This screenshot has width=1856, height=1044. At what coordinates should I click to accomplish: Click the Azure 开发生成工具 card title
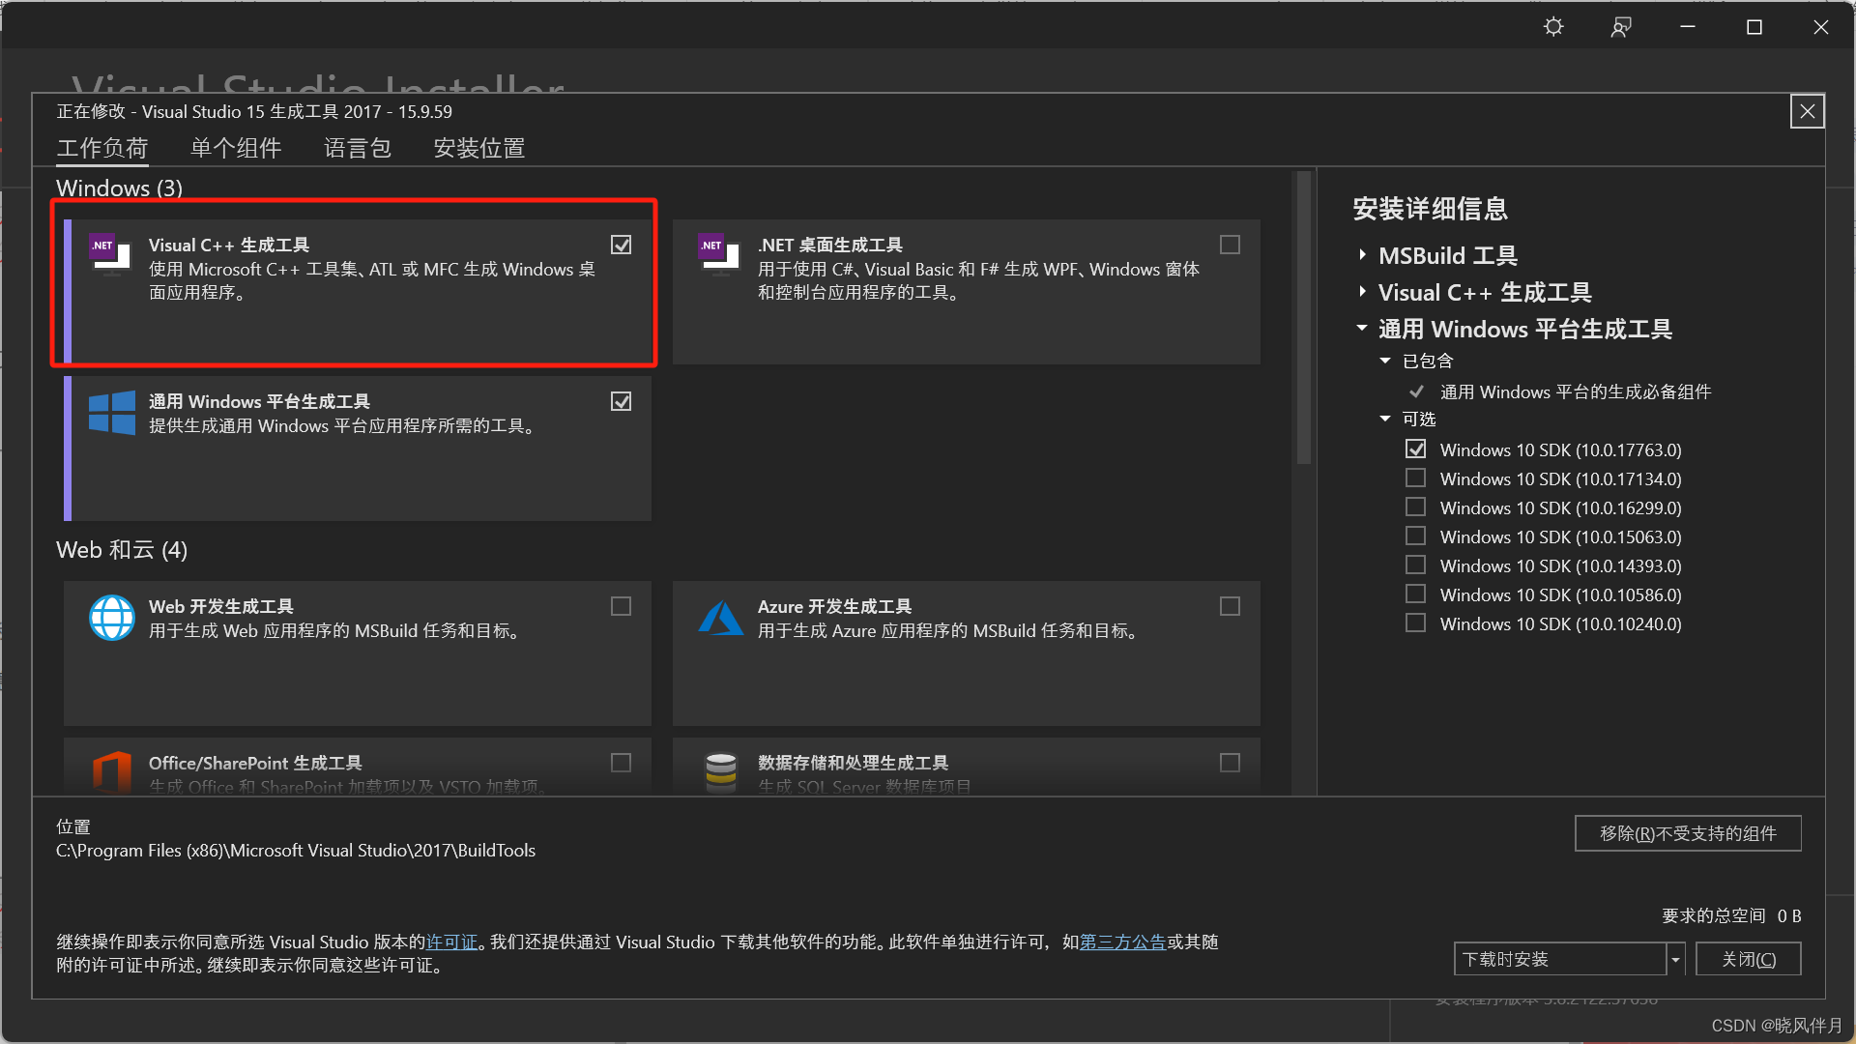(x=834, y=606)
